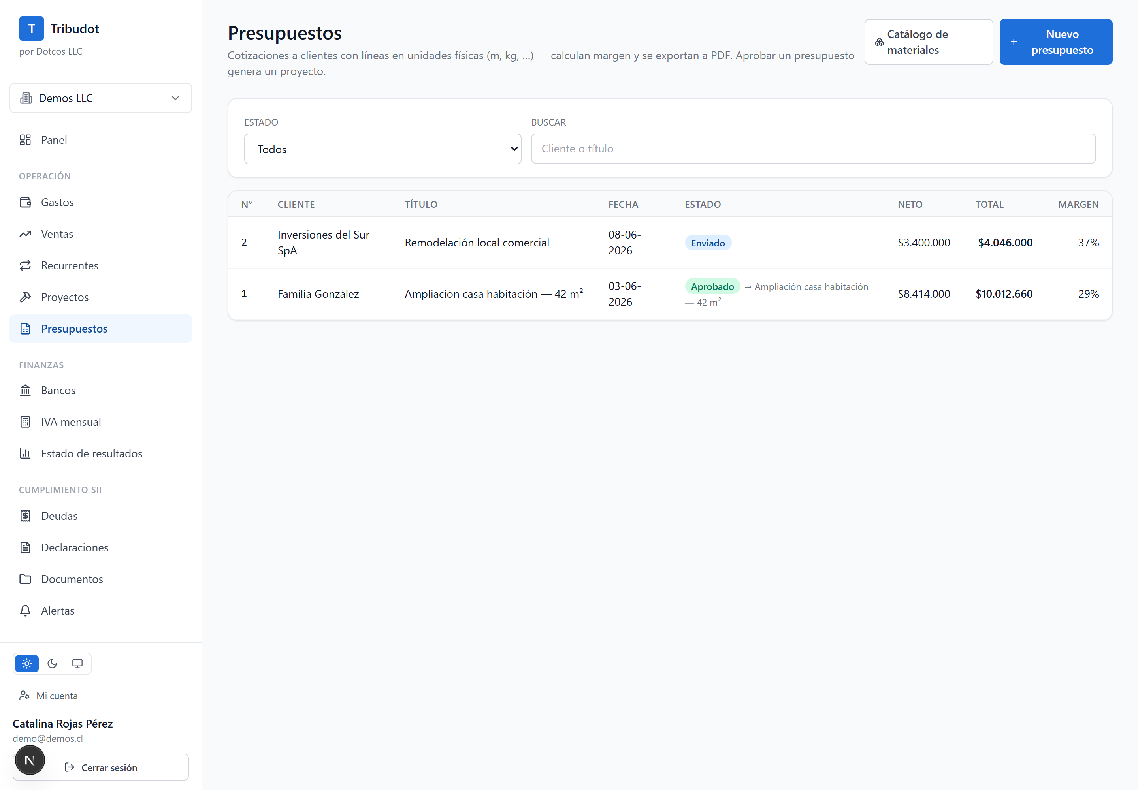Click title Ampliación casa habitación — 42 m²
This screenshot has width=1138, height=790.
494,294
